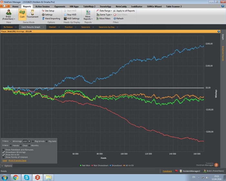
Task: Toggle Show All-In EV checkbox
Action: tap(4, 154)
